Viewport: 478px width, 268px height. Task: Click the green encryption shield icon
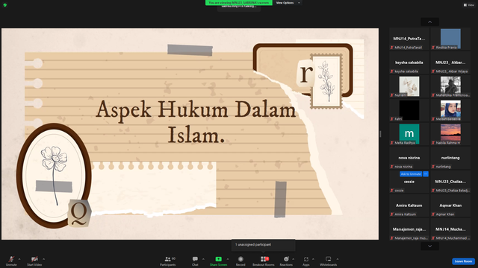5,5
